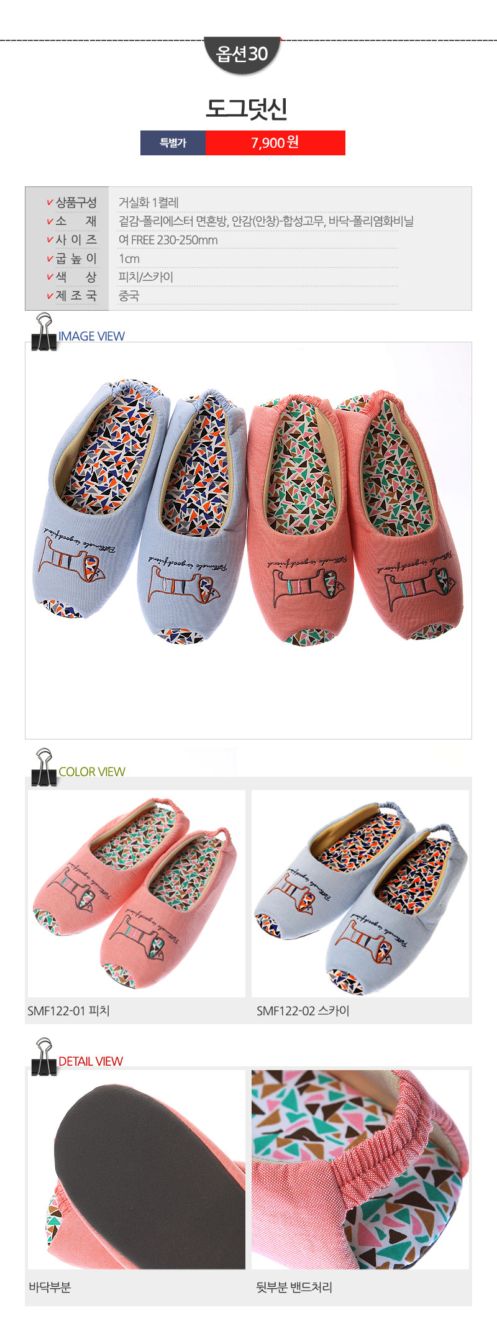Open the peach slippers color thumbnail
Image resolution: width=497 pixels, height=1336 pixels.
click(137, 894)
